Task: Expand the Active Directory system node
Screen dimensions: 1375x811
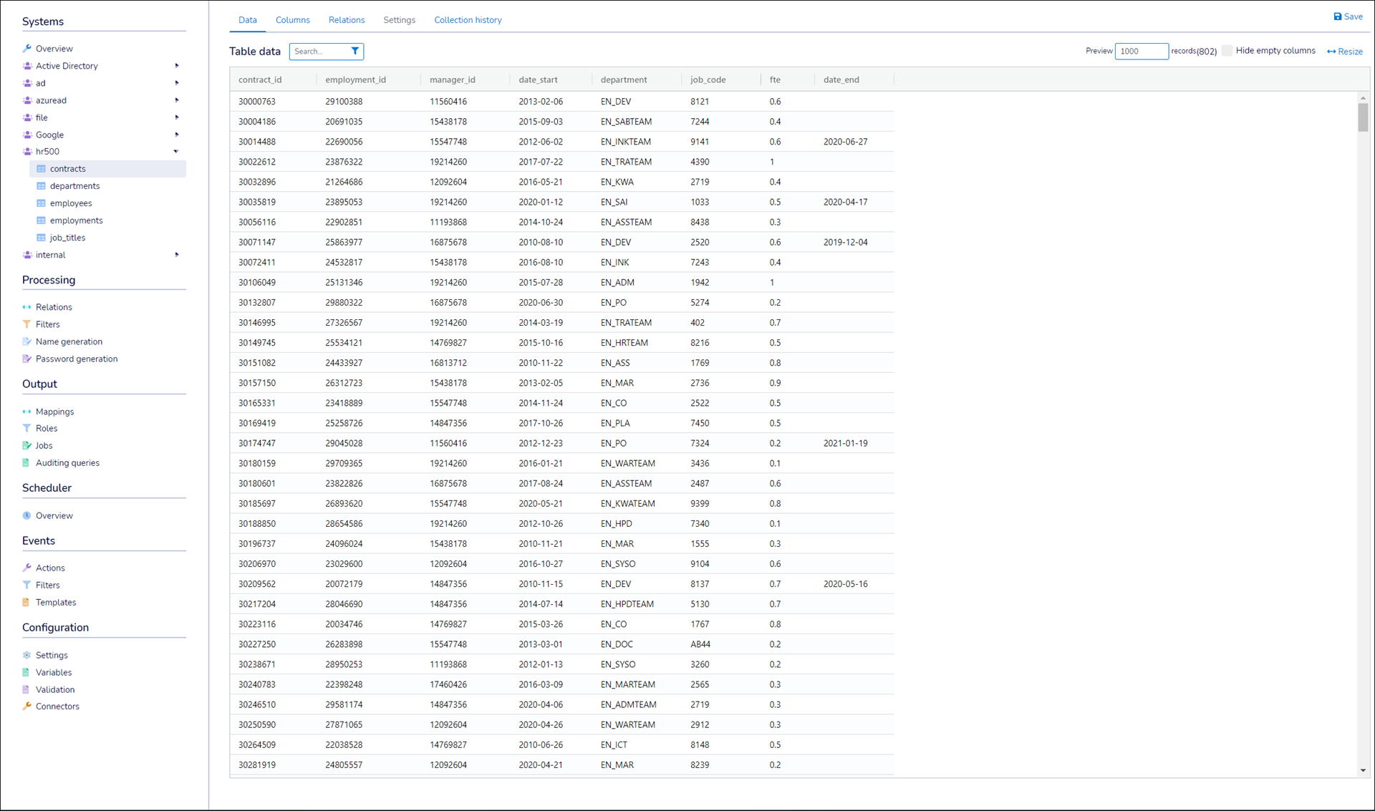Action: 177,66
